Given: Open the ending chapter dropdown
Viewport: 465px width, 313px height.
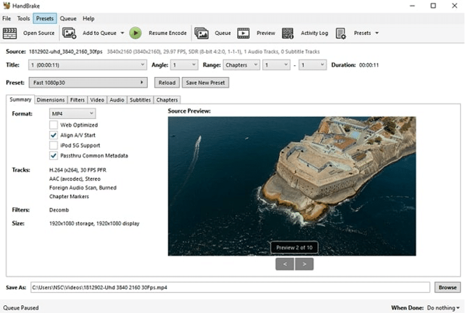Looking at the screenshot, I should click(313, 65).
